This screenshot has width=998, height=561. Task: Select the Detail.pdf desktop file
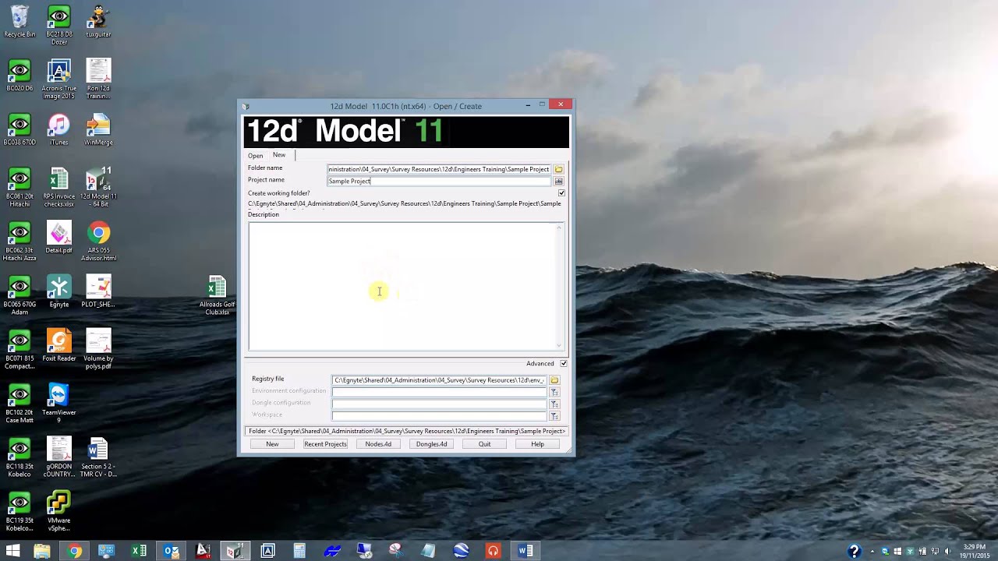(59, 238)
